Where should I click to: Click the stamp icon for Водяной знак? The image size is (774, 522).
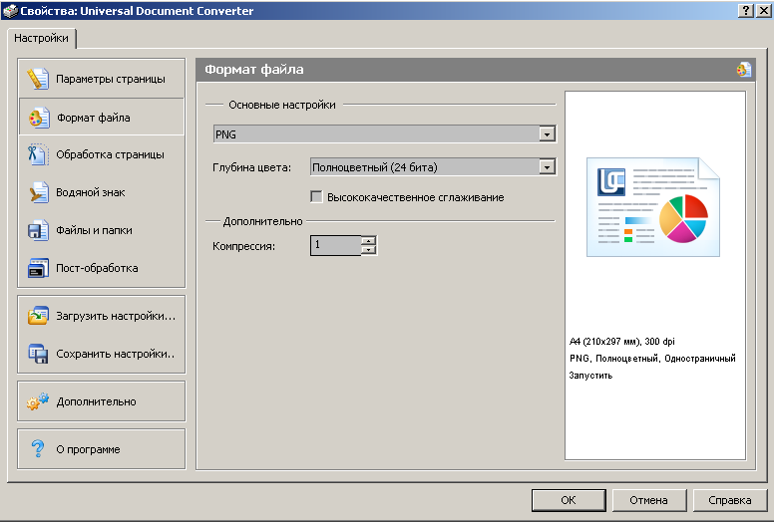[39, 192]
